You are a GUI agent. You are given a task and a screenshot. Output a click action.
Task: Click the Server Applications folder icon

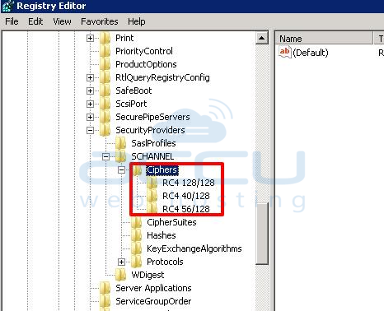pyautogui.click(x=105, y=288)
